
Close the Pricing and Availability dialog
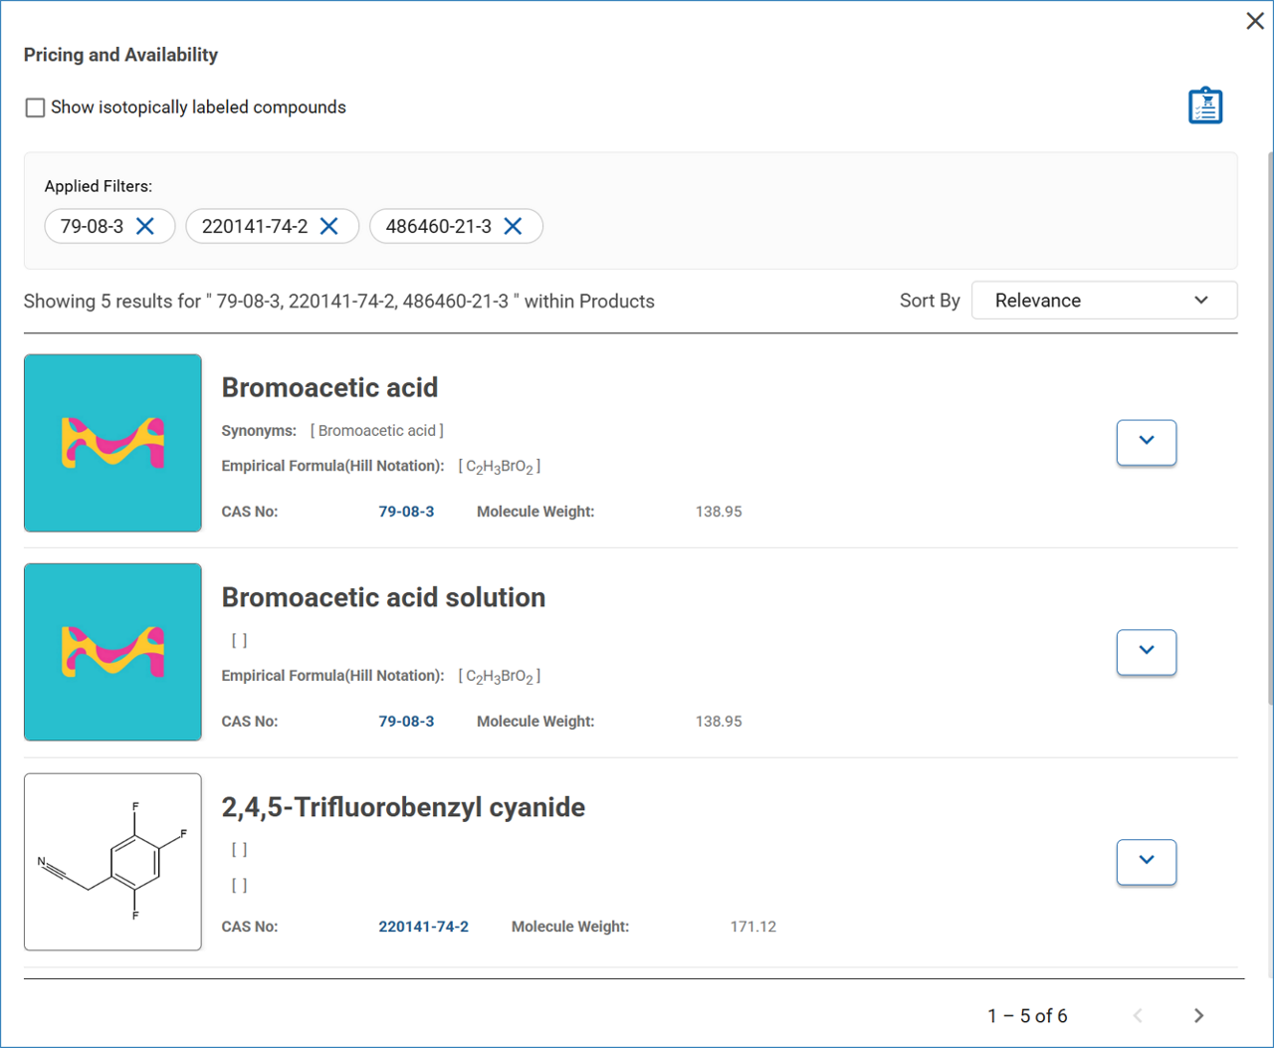tap(1254, 22)
